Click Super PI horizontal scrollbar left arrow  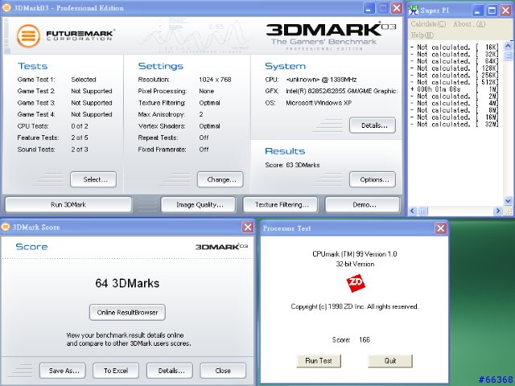click(x=413, y=211)
